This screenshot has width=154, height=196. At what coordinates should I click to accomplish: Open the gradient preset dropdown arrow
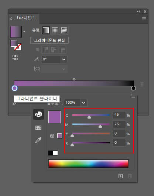click(24, 31)
